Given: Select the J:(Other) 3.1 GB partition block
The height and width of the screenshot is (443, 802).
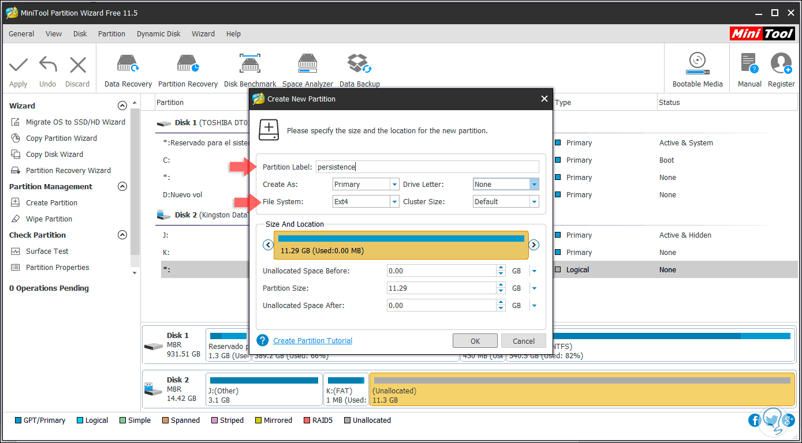Looking at the screenshot, I should click(x=264, y=389).
